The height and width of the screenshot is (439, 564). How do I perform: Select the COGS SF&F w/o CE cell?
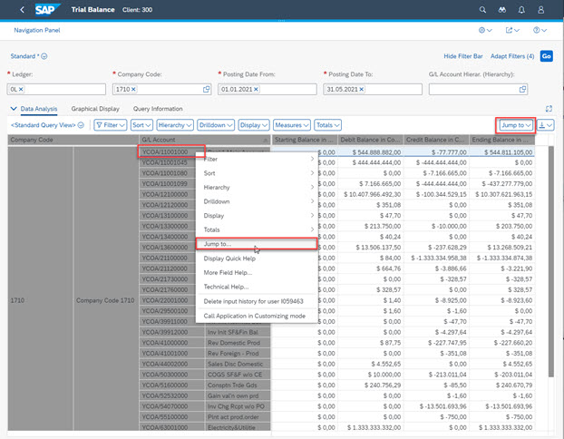click(238, 375)
